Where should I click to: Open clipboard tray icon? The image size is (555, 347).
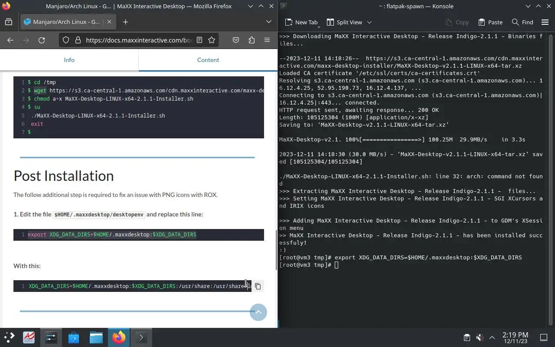pyautogui.click(x=467, y=337)
